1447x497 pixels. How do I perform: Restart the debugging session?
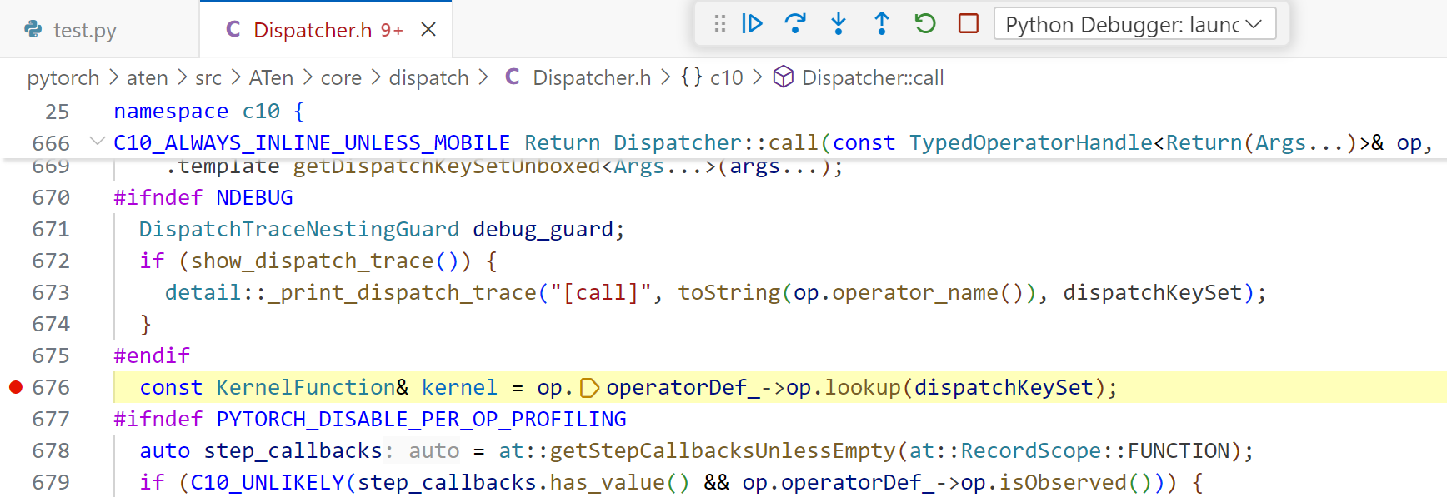point(925,23)
